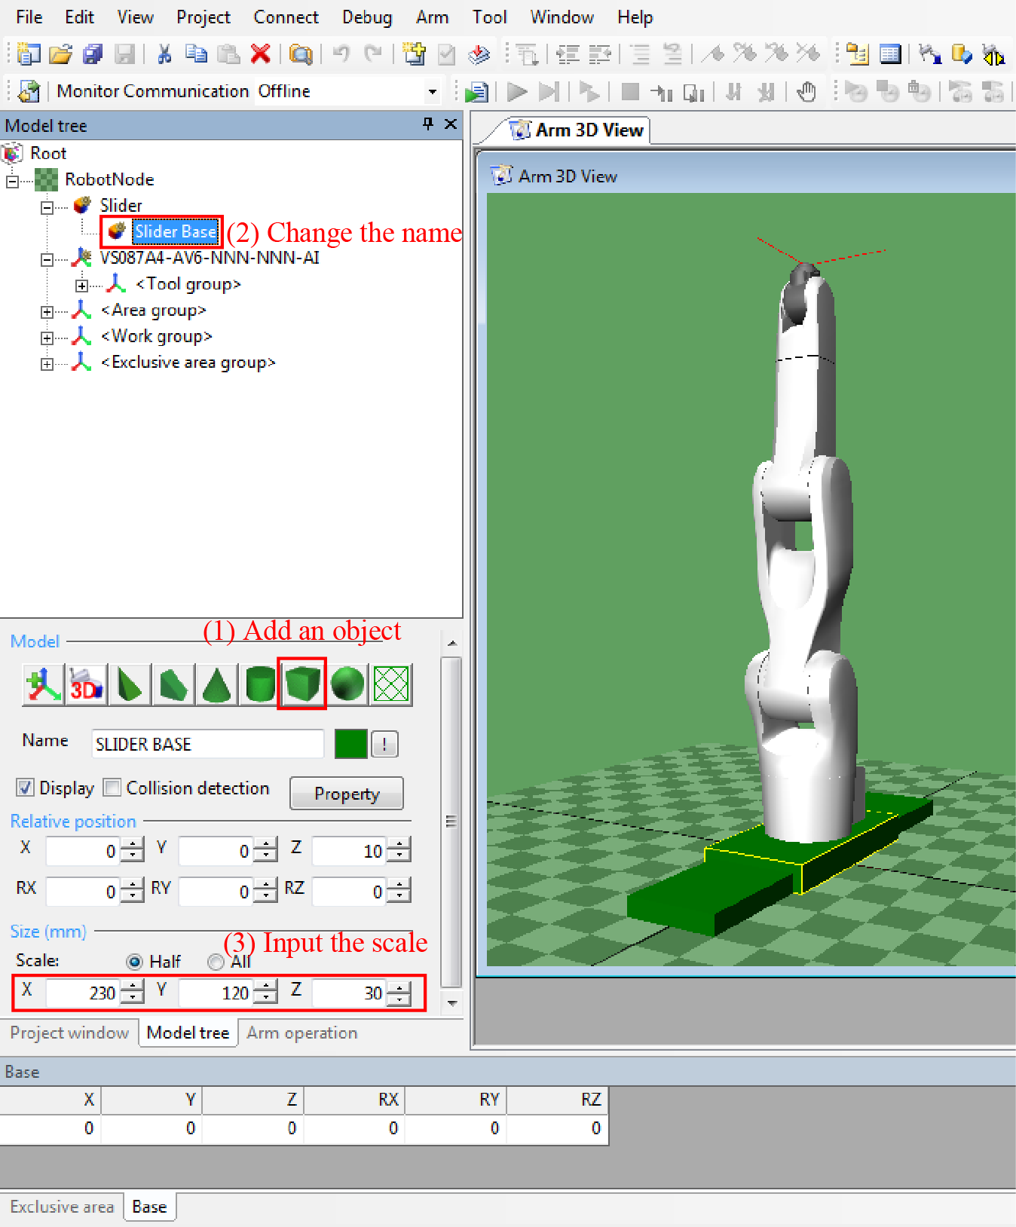Add a cylinder object to the model
Viewport: 1016px width, 1227px height.
click(260, 684)
